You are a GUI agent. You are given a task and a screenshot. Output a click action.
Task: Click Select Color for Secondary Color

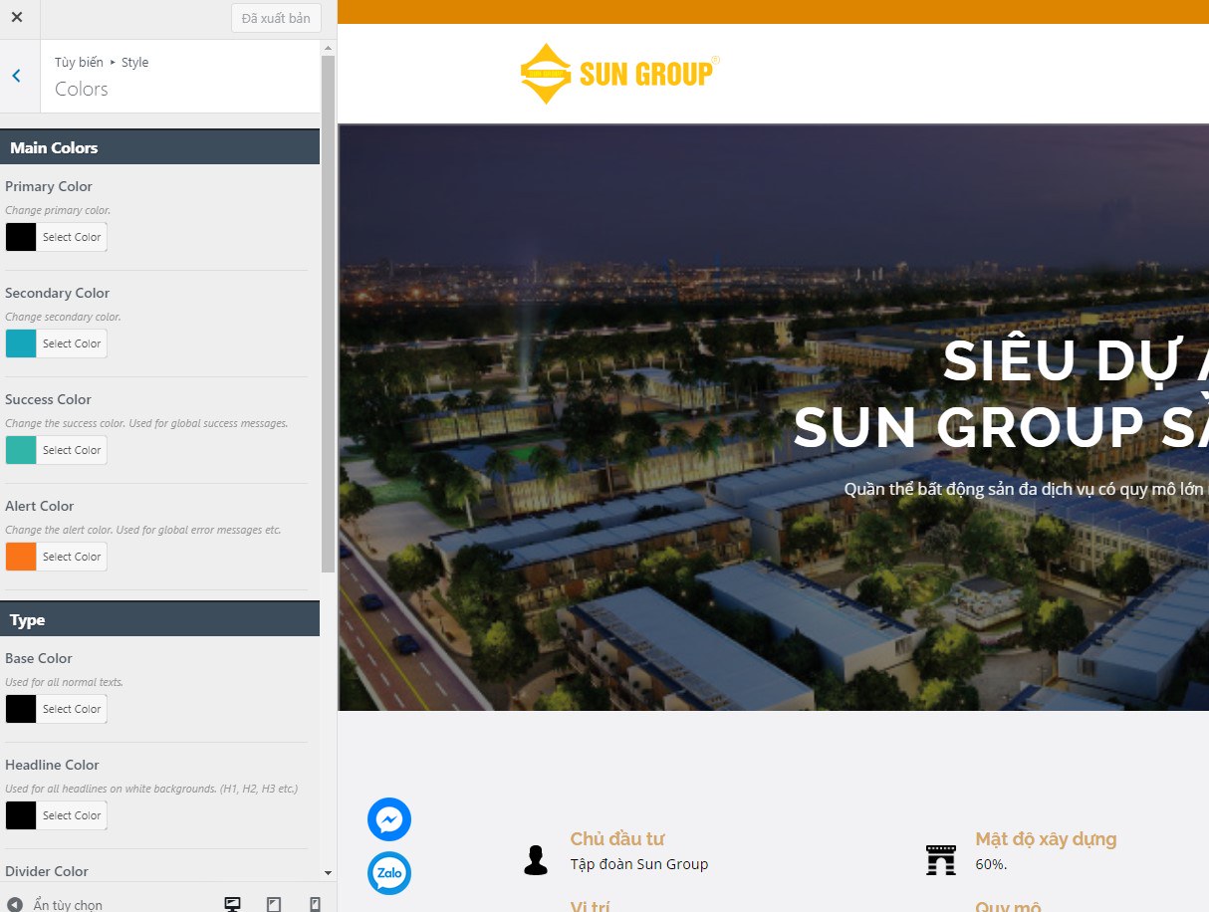[x=72, y=343]
